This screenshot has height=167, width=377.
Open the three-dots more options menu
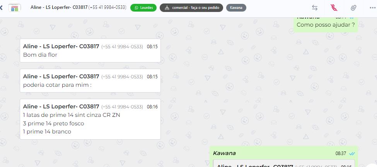pyautogui.click(x=373, y=8)
